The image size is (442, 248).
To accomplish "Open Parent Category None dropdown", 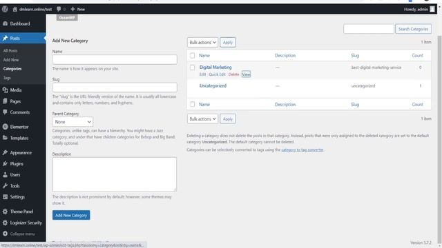I will (x=73, y=122).
